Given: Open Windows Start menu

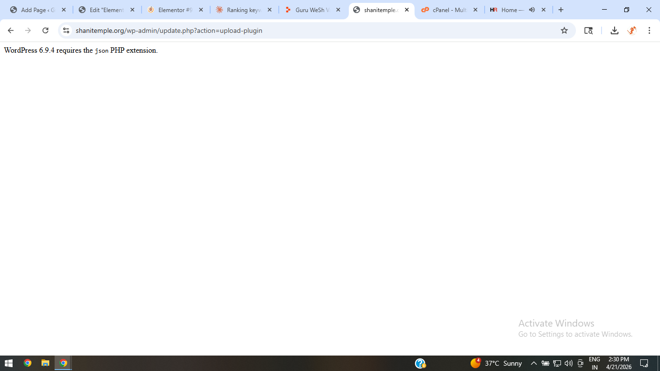Looking at the screenshot, I should 9,363.
